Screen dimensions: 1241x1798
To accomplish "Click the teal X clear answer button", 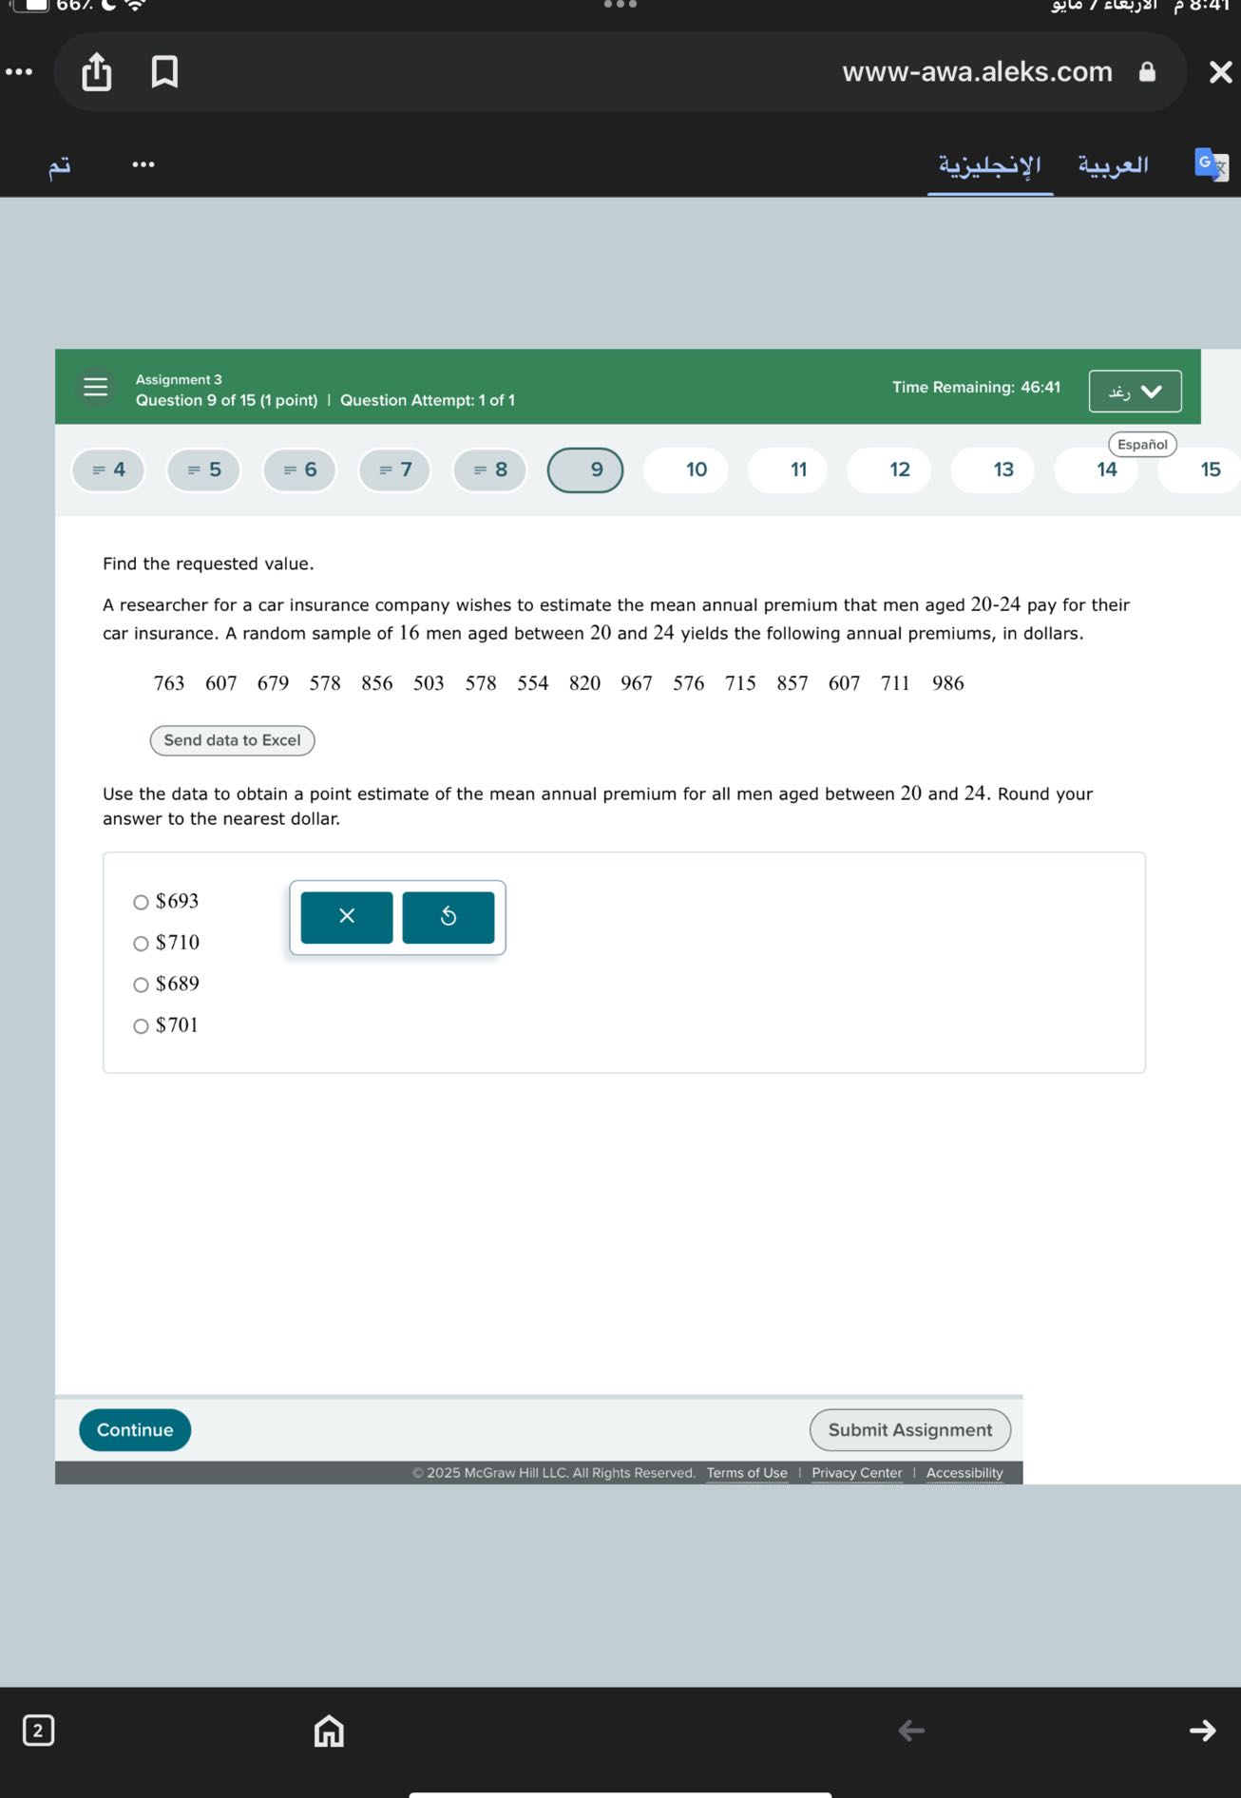I will 347,917.
